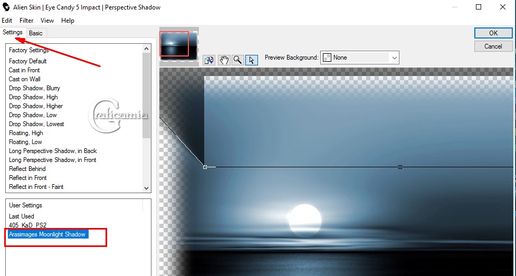The image size is (516, 276).
Task: Click the navigator preview thumbnail
Action: coord(179,46)
